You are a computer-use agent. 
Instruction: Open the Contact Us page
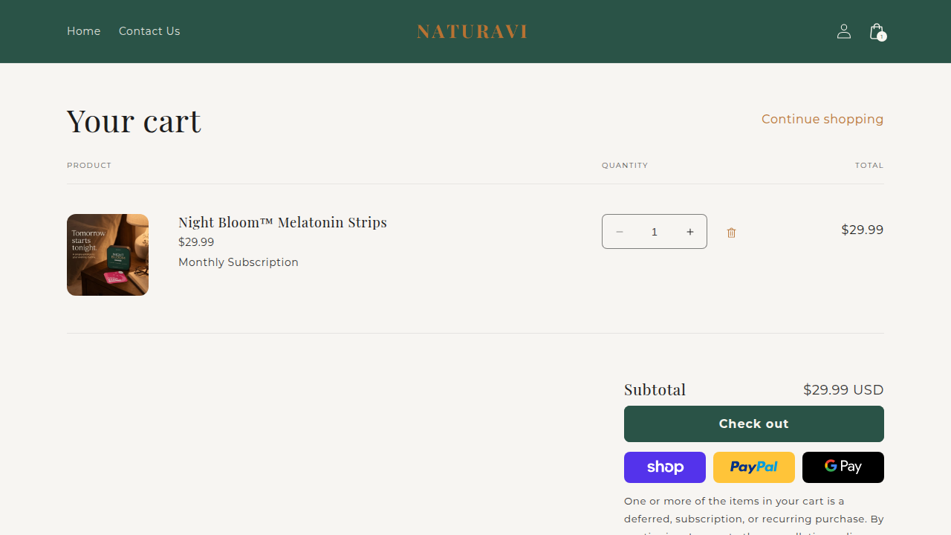tap(149, 31)
